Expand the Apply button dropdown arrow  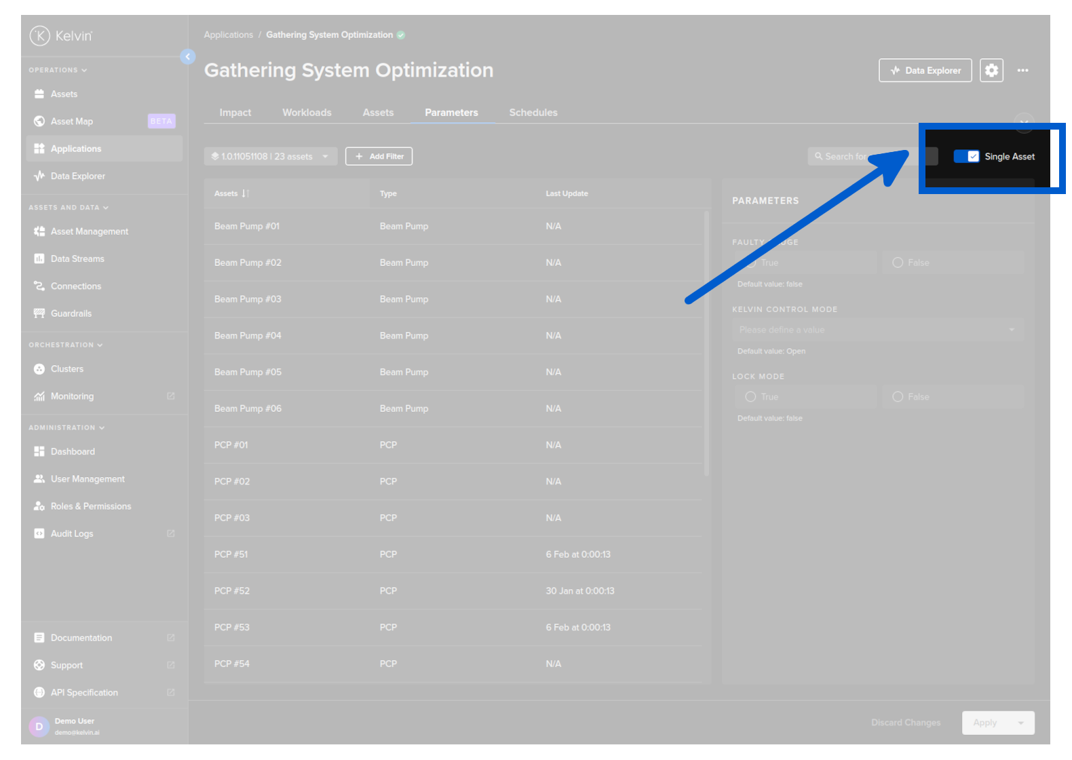point(1021,723)
